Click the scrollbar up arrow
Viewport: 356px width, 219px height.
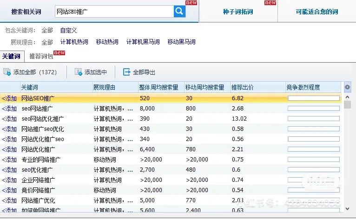[347, 97]
